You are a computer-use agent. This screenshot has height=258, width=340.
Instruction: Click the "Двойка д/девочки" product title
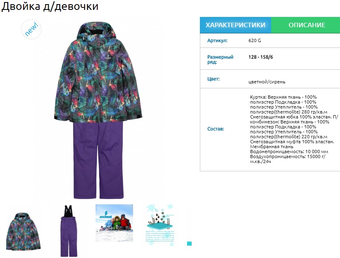[50, 6]
